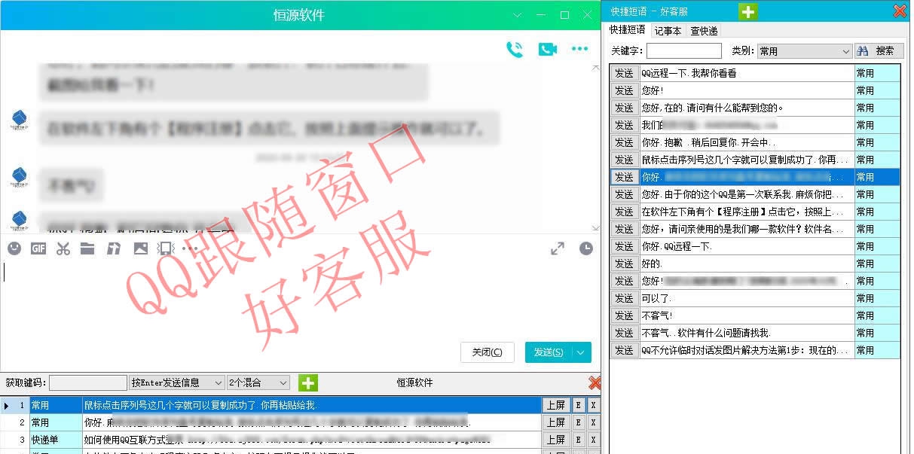Screen dimensions: 914x454
Task: Open the send-file folder icon
Action: (x=87, y=248)
